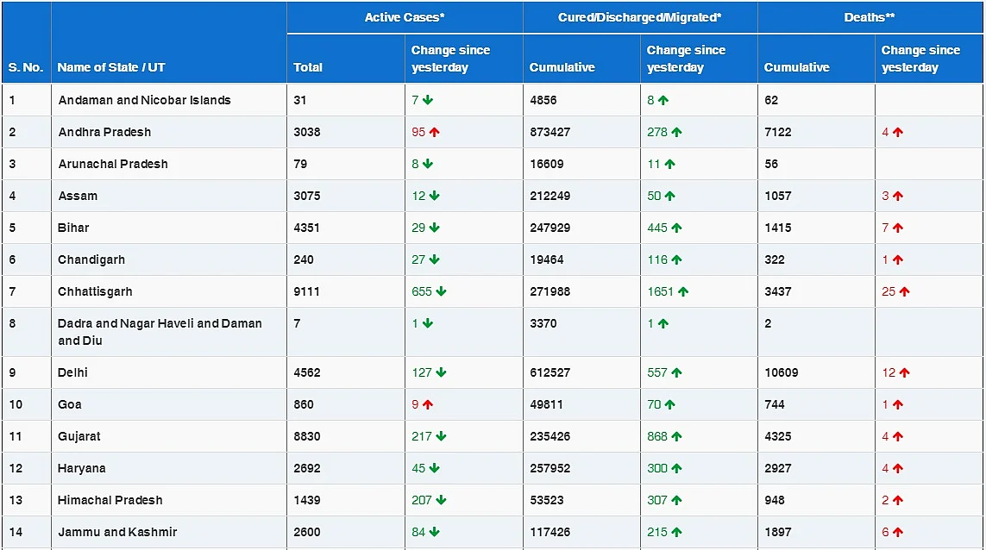The image size is (986, 550).
Task: Click Jammu and Kashmir active total '2600'
Action: point(307,533)
